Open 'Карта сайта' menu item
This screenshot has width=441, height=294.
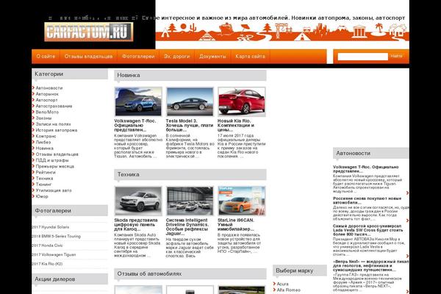tap(250, 57)
